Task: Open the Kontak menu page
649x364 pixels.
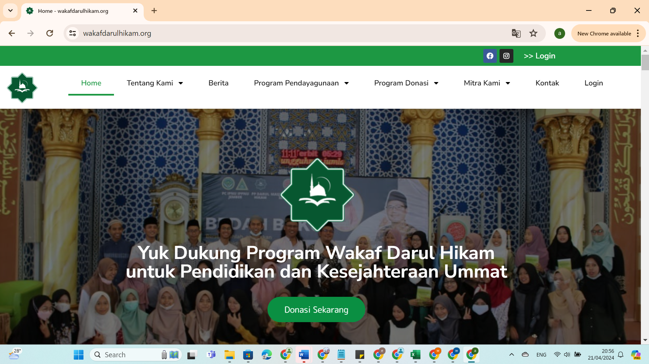Action: [x=547, y=83]
